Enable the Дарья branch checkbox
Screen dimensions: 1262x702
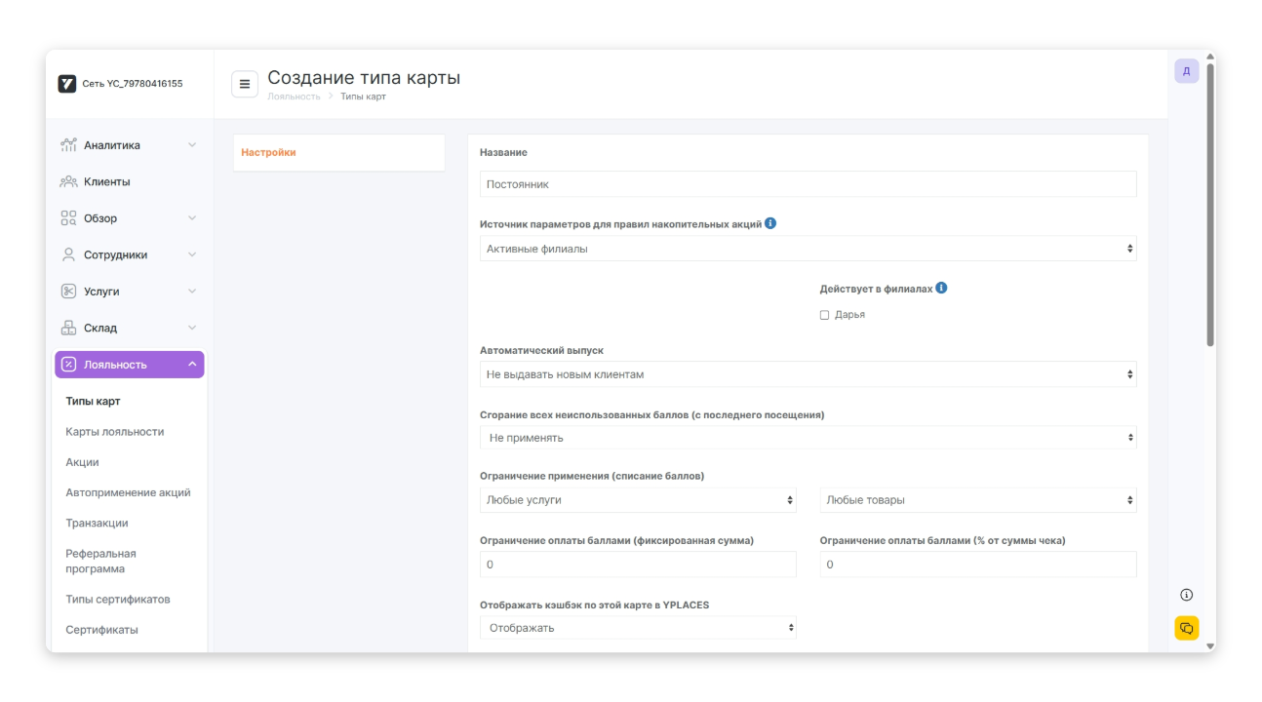[824, 315]
